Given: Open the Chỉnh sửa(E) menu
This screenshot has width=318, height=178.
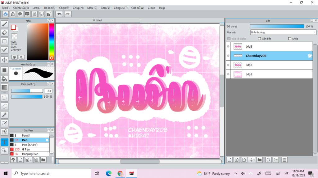Looking at the screenshot, I should (21, 8).
